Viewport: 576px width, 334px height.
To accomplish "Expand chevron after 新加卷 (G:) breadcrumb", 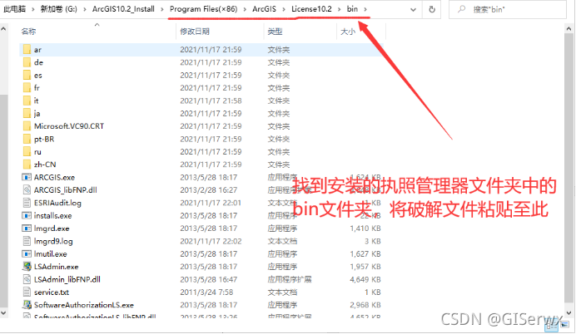I will click(x=85, y=9).
